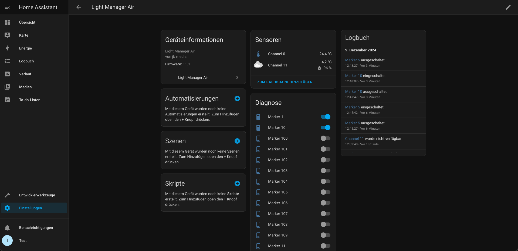
Task: Click the Marker 101 device icon
Action: 258,149
